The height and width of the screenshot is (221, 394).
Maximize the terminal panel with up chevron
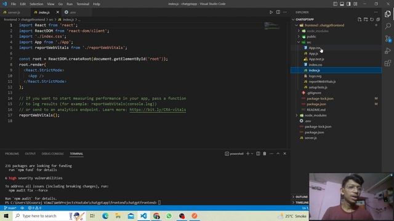pyautogui.click(x=278, y=153)
